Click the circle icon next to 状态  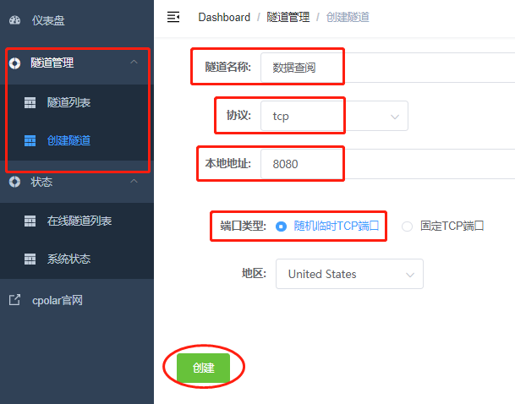coord(14,182)
